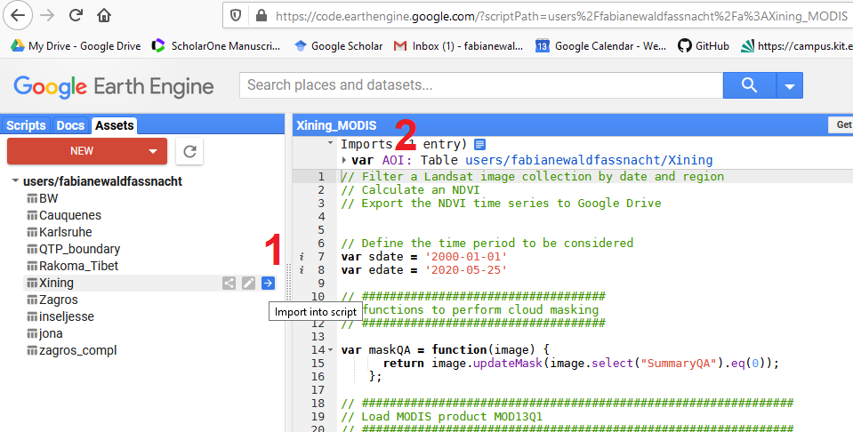Fold the maskQA function at line 14

[x=330, y=350]
